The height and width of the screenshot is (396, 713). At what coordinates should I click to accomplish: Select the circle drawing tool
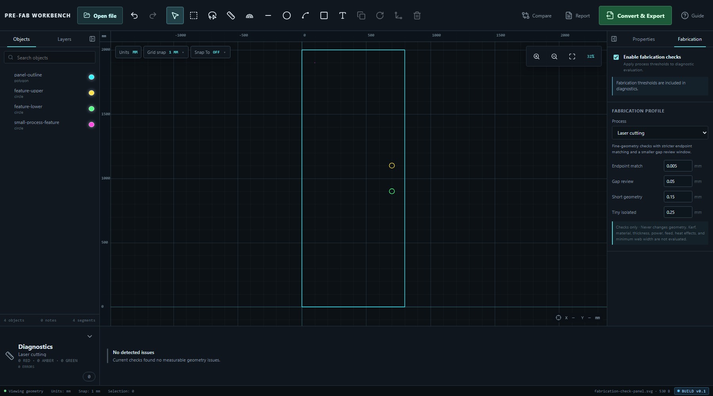pyautogui.click(x=287, y=15)
